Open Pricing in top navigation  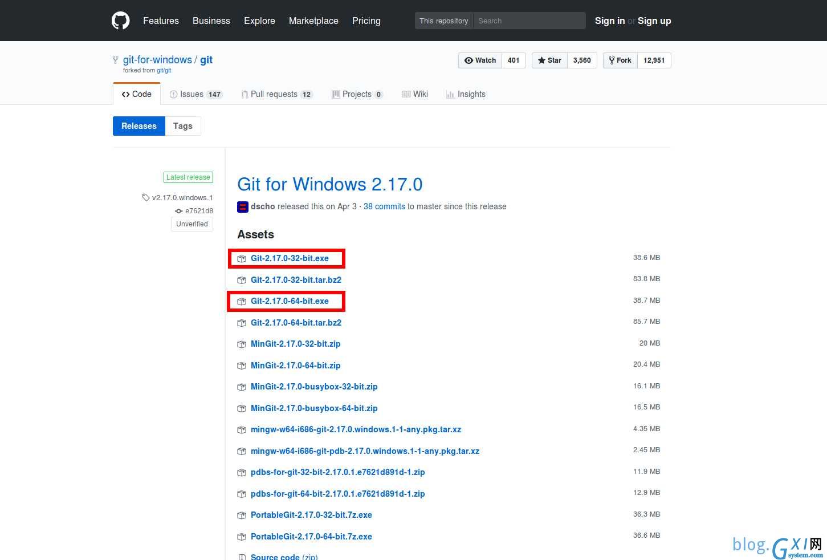[366, 21]
